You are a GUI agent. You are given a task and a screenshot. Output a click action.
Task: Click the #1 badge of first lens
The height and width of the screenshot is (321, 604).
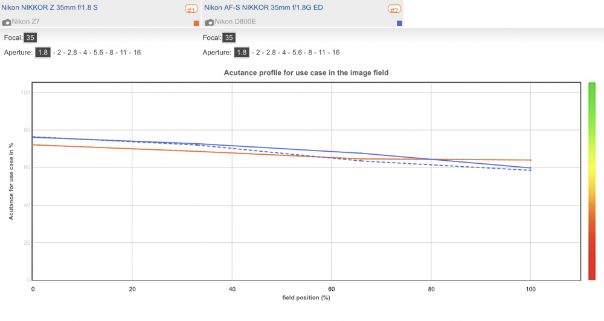(191, 9)
